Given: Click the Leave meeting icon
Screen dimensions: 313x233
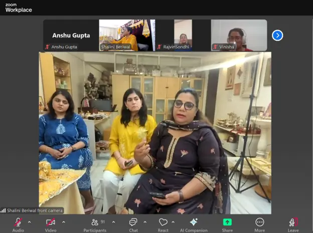Looking at the screenshot, I should pyautogui.click(x=293, y=222).
